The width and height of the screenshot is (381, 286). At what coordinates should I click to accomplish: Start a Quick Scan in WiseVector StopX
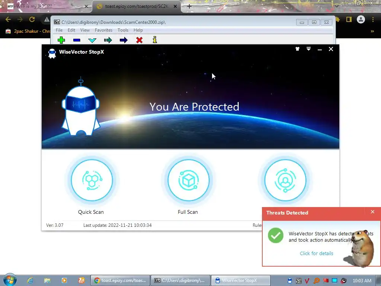[x=92, y=180]
